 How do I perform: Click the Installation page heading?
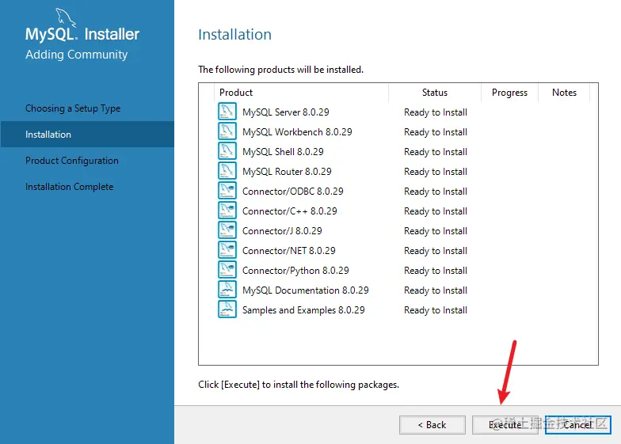234,35
